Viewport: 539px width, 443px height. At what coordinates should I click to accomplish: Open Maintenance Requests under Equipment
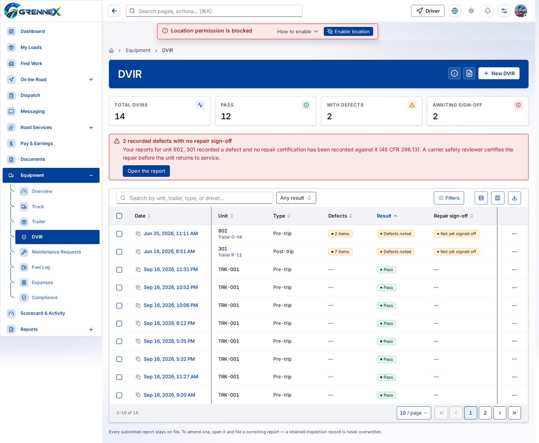coord(57,252)
